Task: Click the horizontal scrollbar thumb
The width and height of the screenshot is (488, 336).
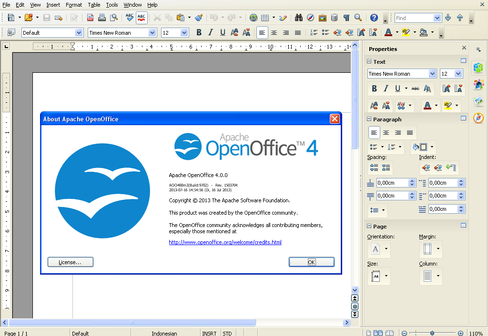Action: [x=132, y=322]
